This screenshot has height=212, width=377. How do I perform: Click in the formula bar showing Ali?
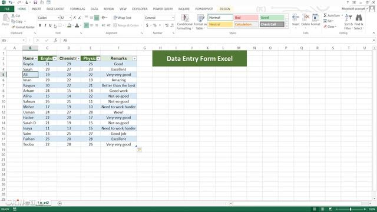coord(216,41)
